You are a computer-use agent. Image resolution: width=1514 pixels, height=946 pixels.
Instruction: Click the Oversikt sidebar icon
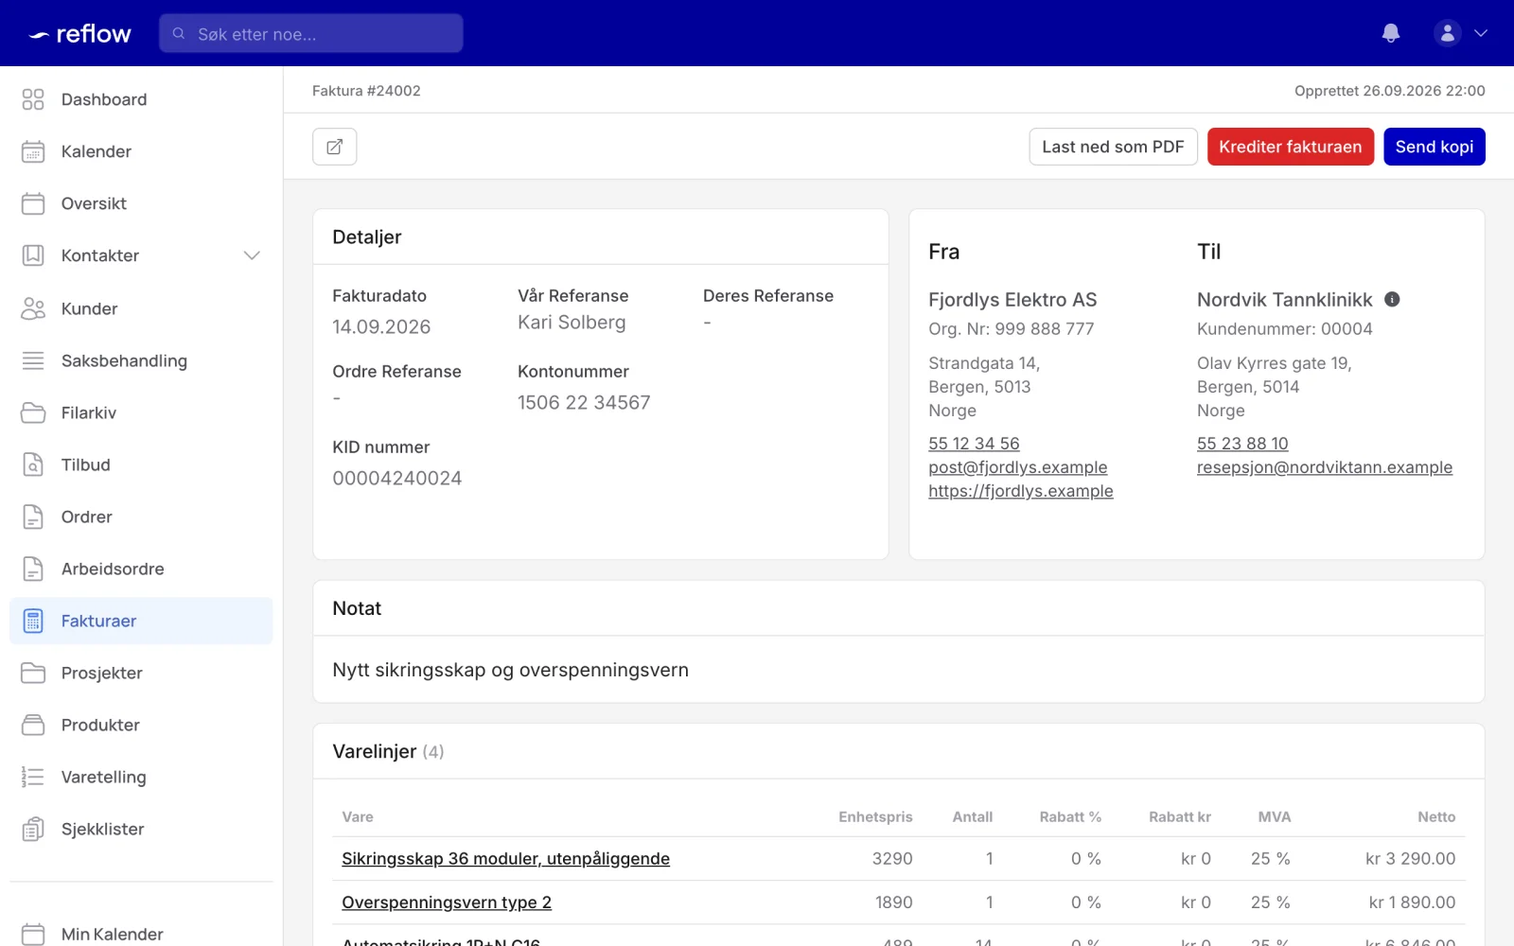(33, 203)
